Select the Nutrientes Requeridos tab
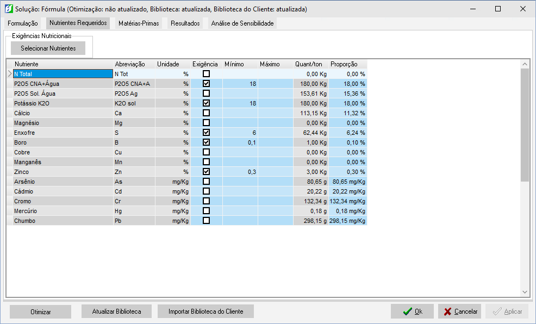The width and height of the screenshot is (536, 324). click(78, 23)
